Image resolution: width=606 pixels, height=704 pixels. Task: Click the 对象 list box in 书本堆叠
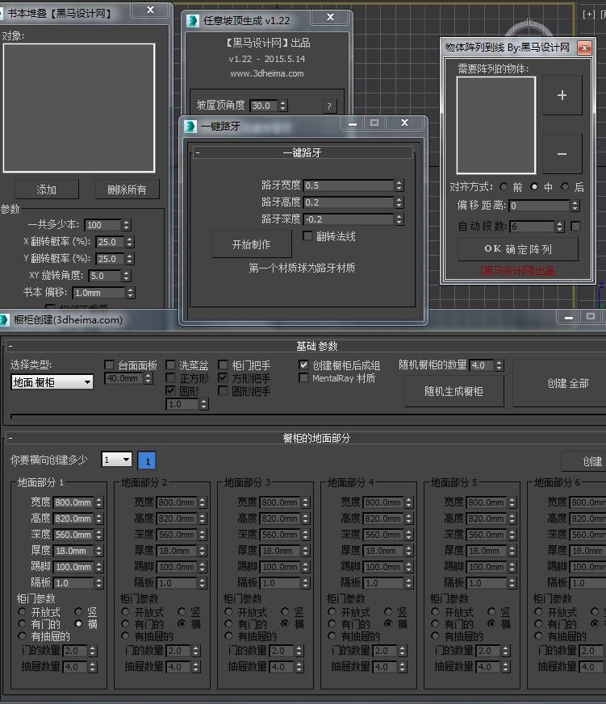[x=79, y=108]
